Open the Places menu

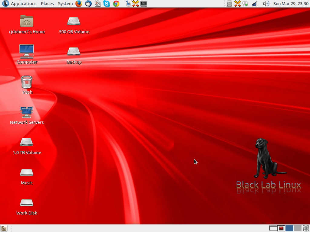tap(47, 4)
